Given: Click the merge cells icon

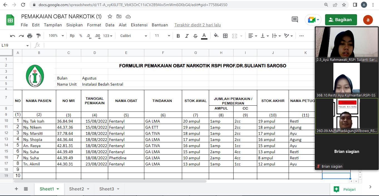Looking at the screenshot, I should click(x=235, y=36).
